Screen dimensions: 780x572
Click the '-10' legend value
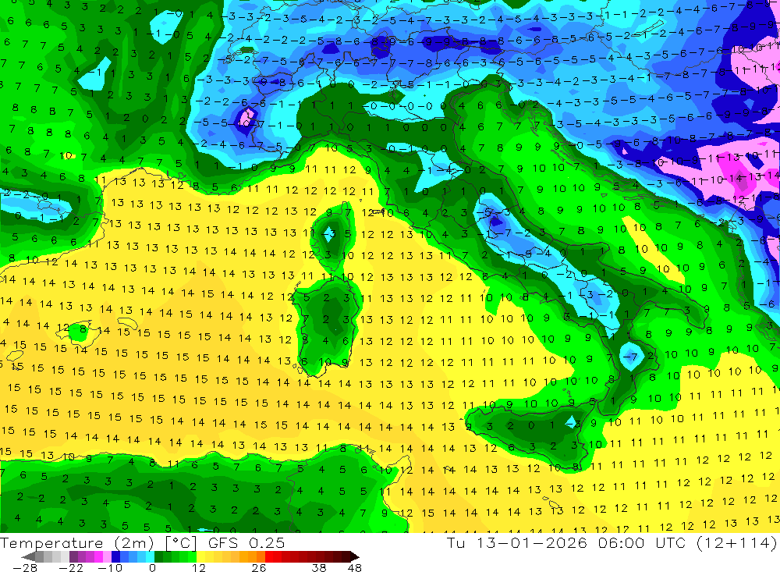click(x=110, y=567)
